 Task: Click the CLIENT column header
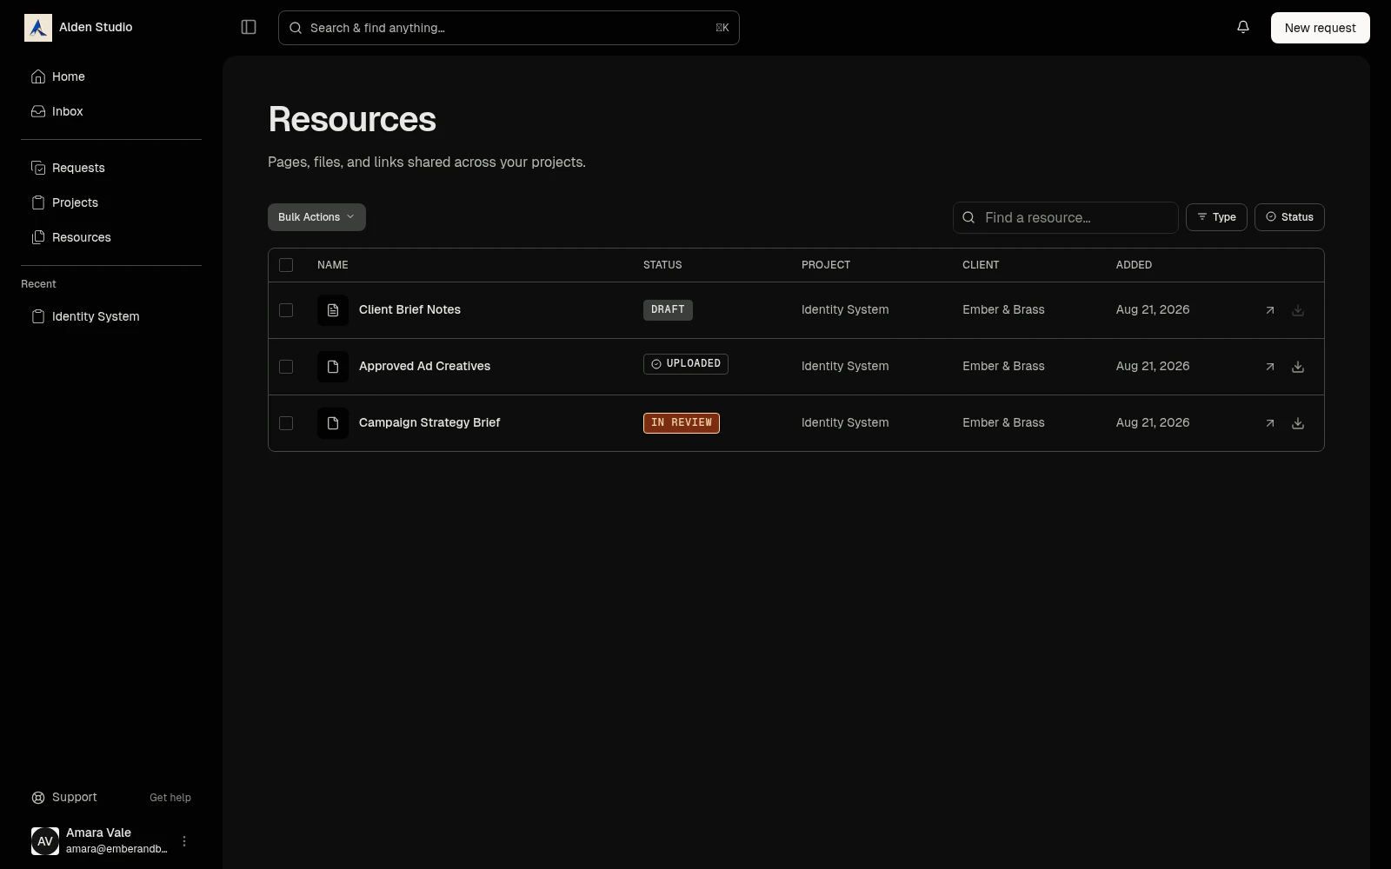tap(981, 265)
